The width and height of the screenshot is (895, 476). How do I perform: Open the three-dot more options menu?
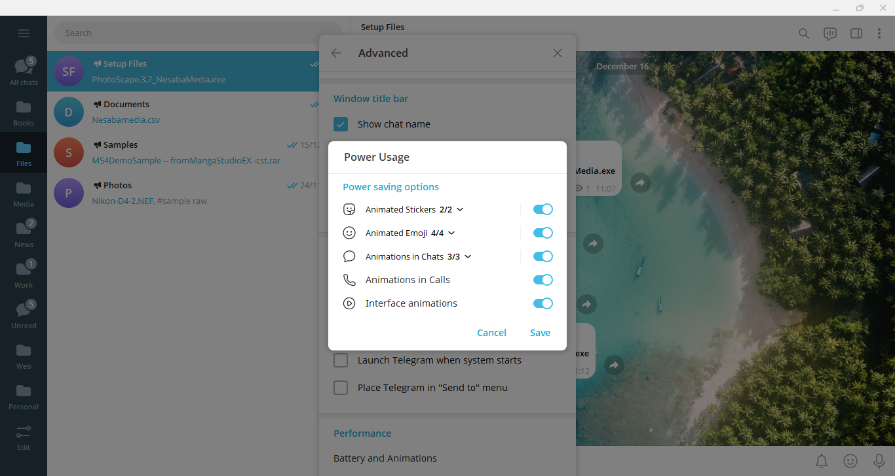879,33
